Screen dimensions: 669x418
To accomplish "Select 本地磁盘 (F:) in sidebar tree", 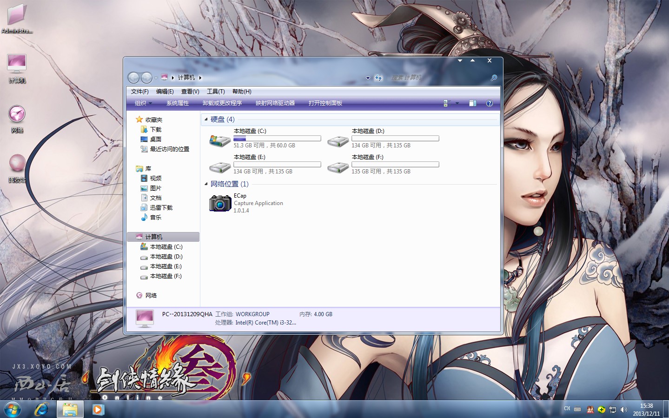I will point(161,276).
